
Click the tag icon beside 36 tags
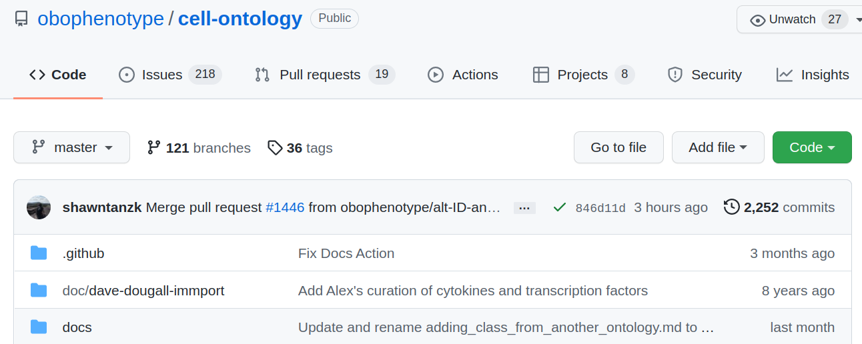tap(274, 147)
